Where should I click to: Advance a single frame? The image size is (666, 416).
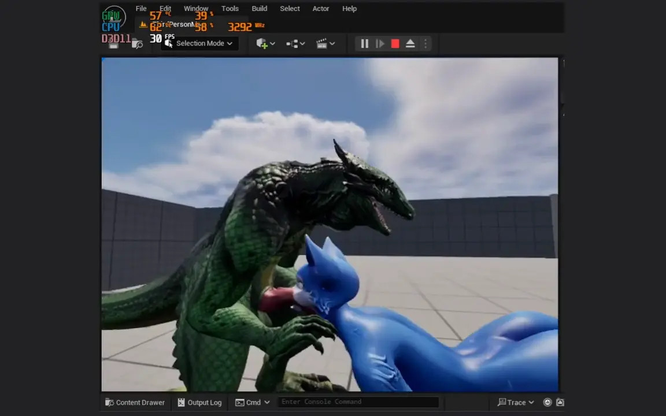click(x=380, y=43)
